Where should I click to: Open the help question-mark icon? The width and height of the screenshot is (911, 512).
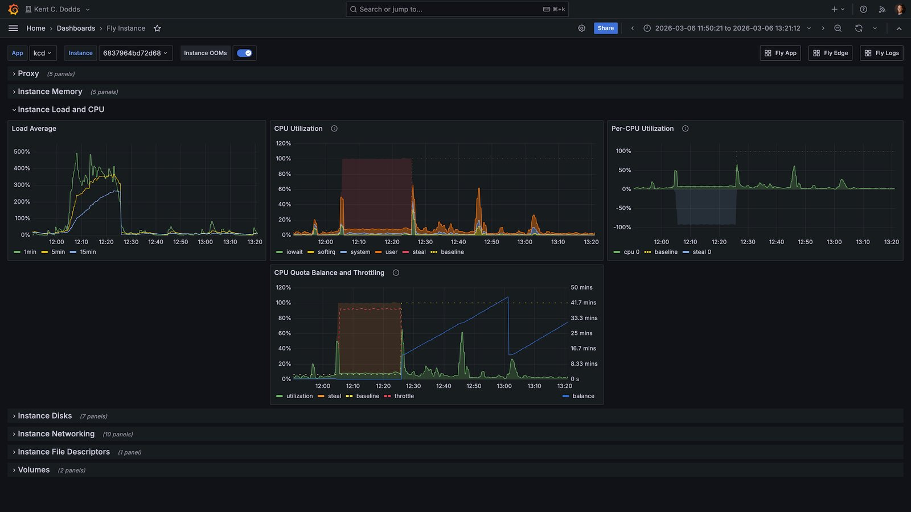(863, 9)
